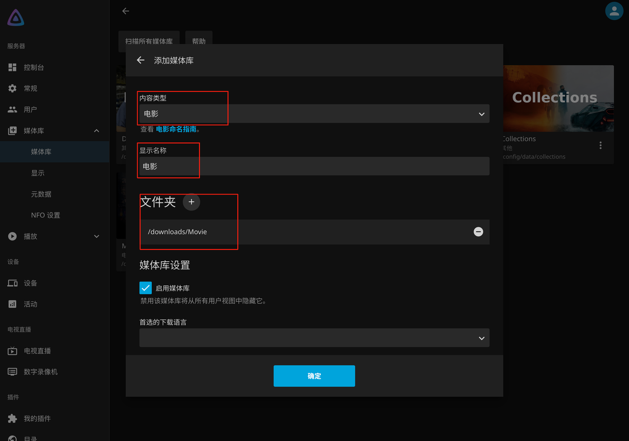The image size is (629, 441).
Task: Open the 电影命名指南 link
Action: (x=176, y=129)
